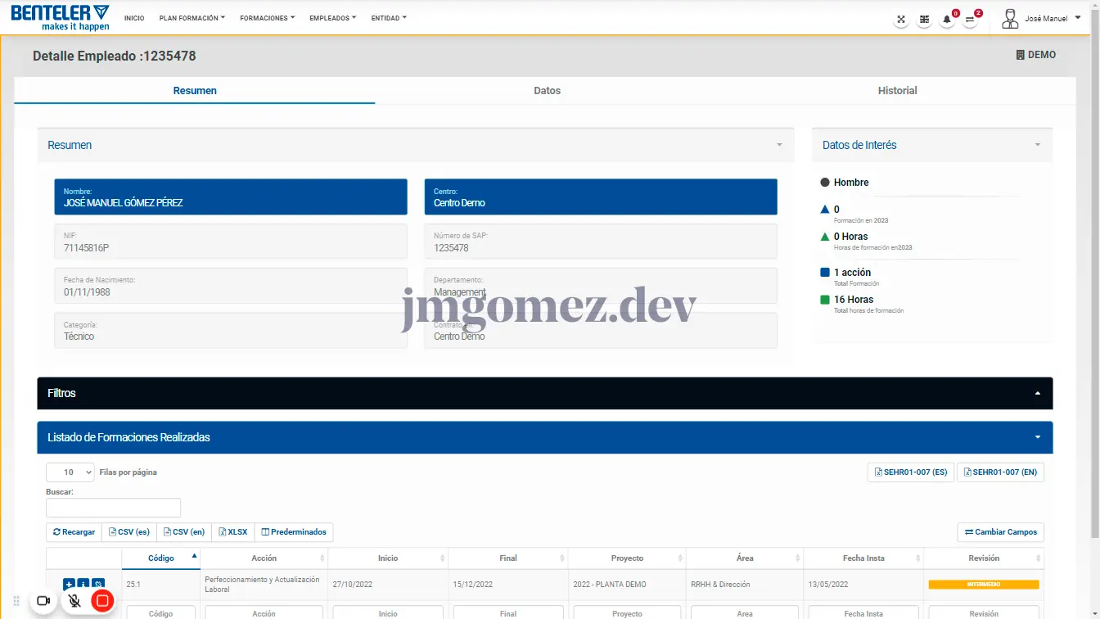Click the Buscar search input field
Screen dimensions: 1100x619
tap(113, 508)
